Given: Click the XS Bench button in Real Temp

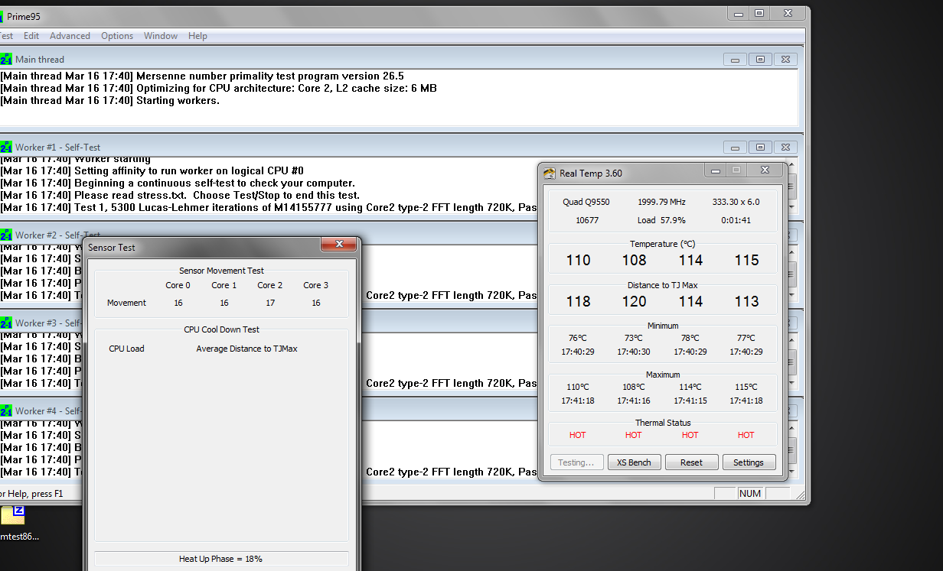Looking at the screenshot, I should [x=634, y=462].
